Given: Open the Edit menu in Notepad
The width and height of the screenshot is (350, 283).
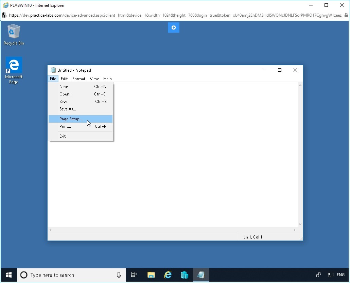Looking at the screenshot, I should pos(64,79).
